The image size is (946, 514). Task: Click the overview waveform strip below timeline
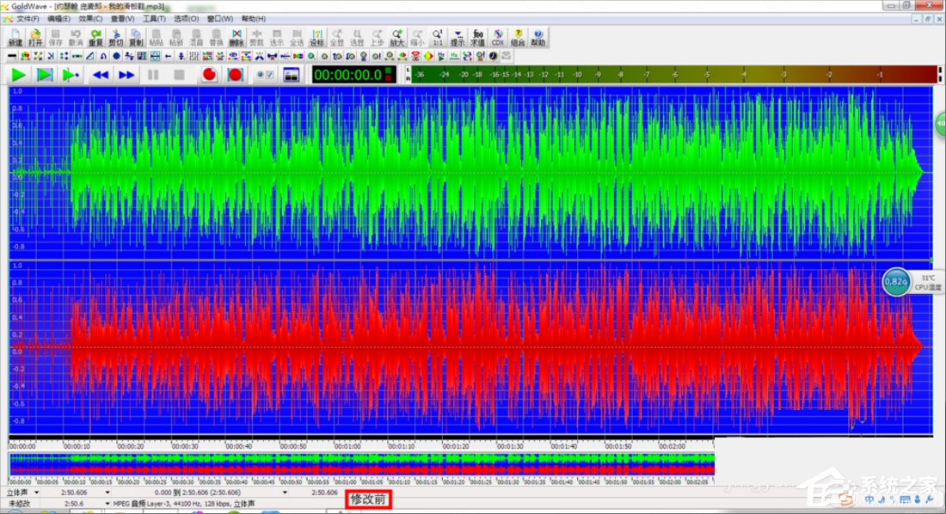(361, 464)
